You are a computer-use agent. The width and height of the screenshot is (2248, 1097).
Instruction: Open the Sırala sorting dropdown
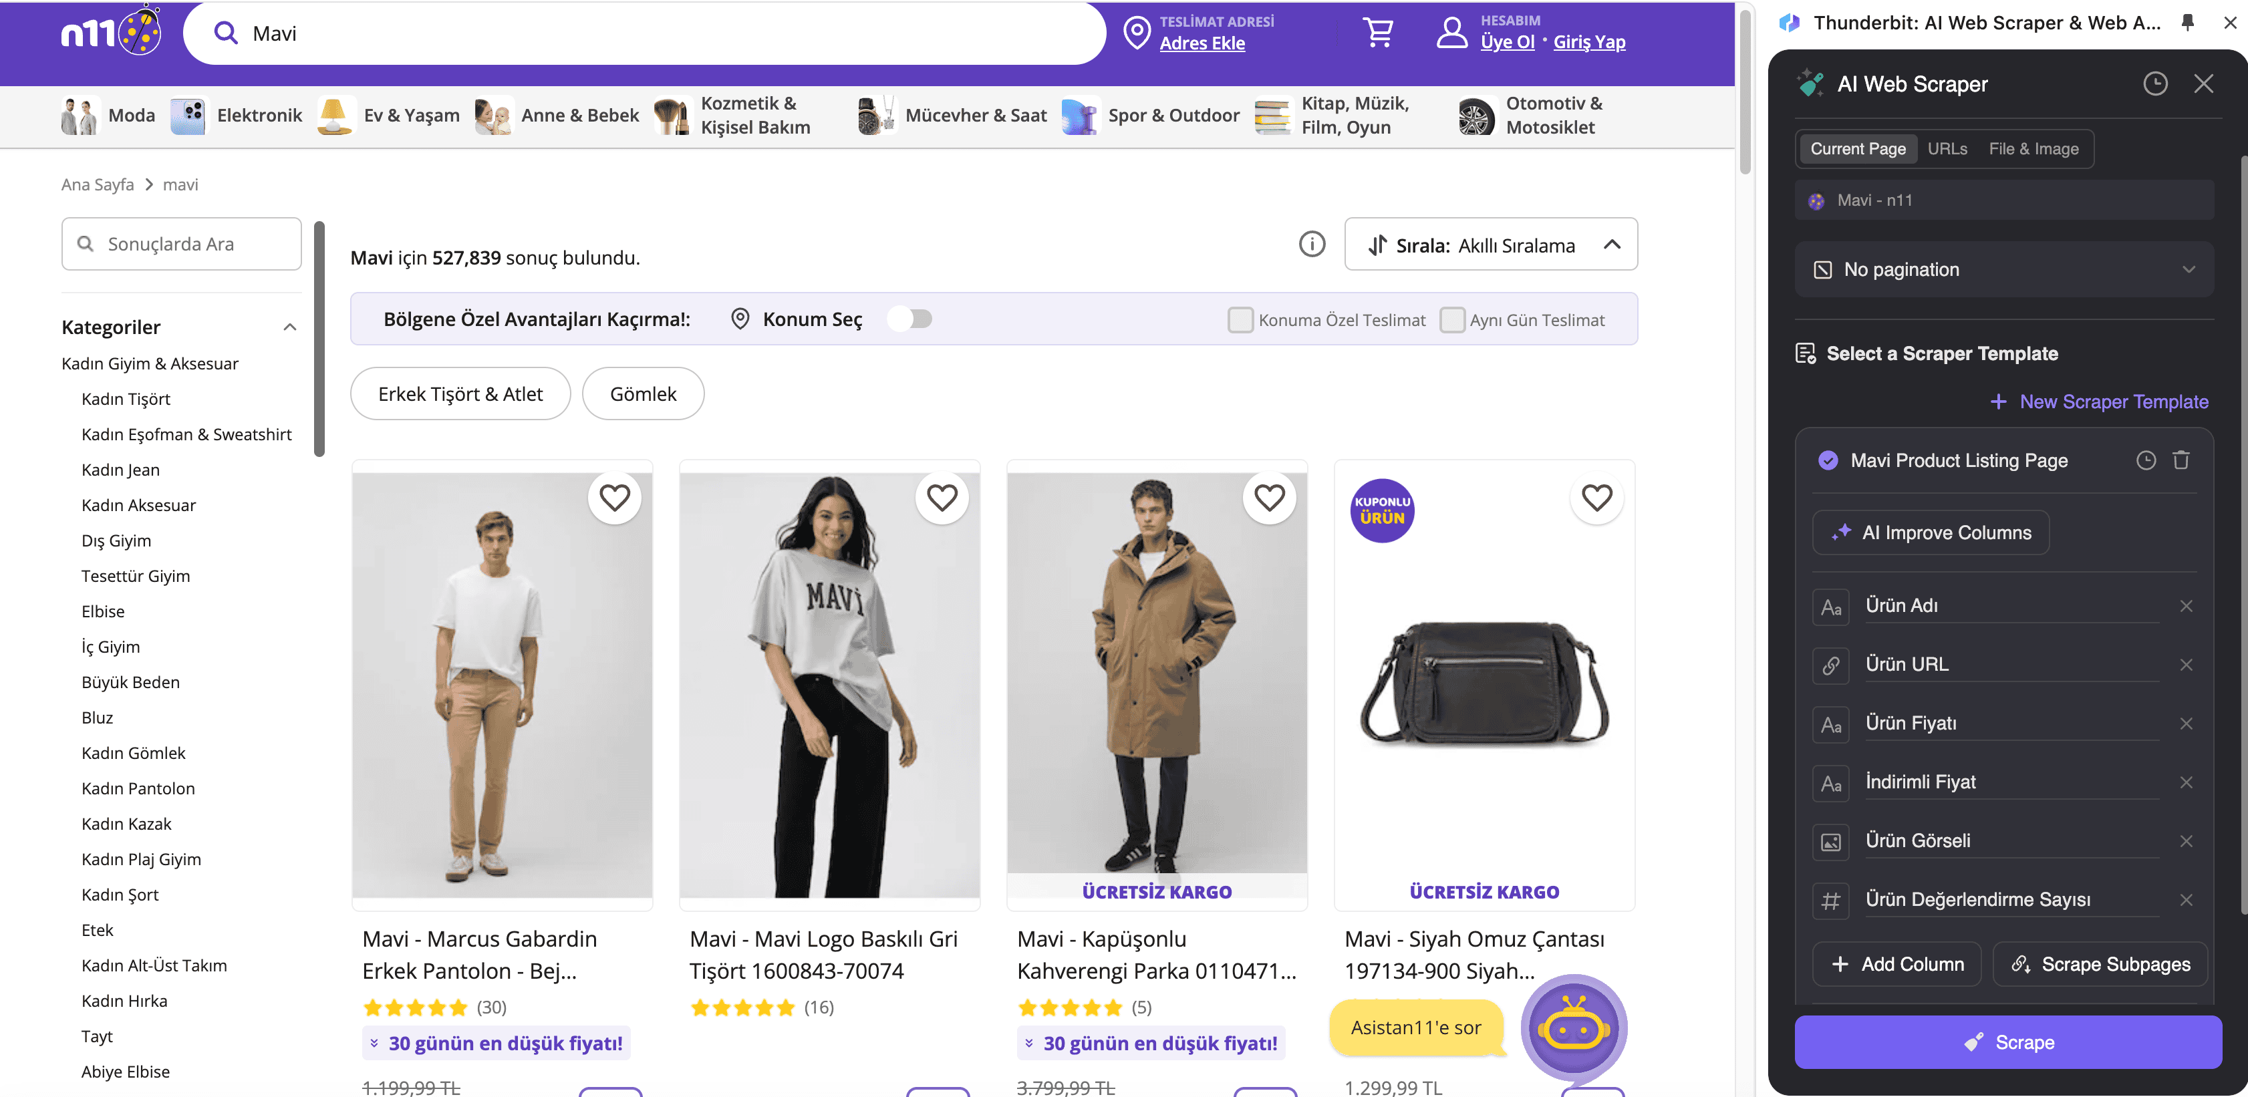[1490, 245]
